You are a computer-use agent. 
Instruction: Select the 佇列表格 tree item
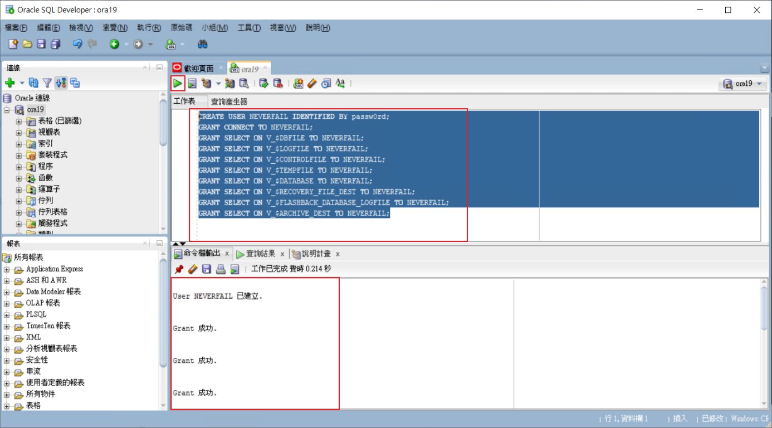(x=52, y=212)
